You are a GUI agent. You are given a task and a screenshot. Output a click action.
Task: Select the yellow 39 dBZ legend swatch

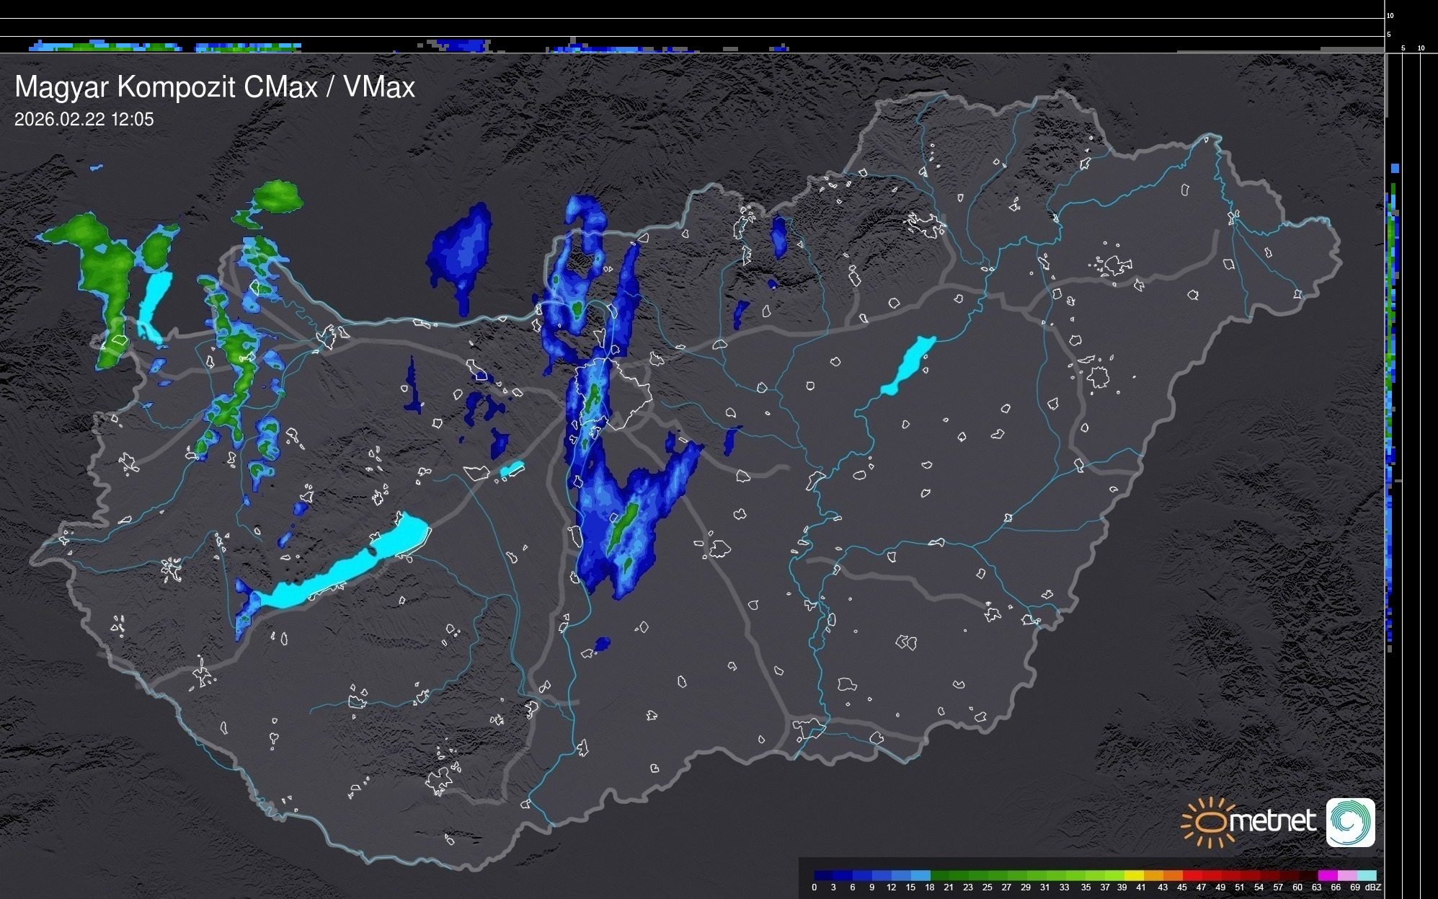click(1133, 875)
